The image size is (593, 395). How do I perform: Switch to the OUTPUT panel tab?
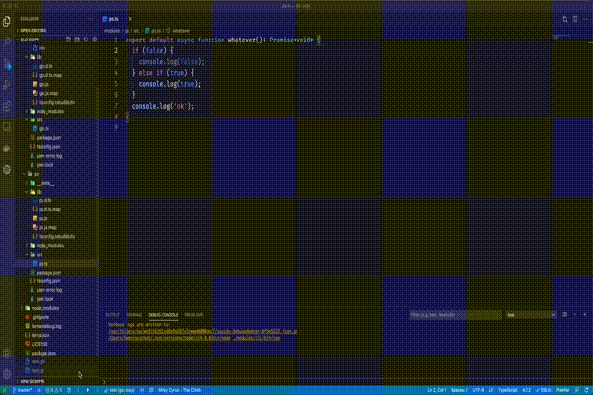[x=112, y=316]
